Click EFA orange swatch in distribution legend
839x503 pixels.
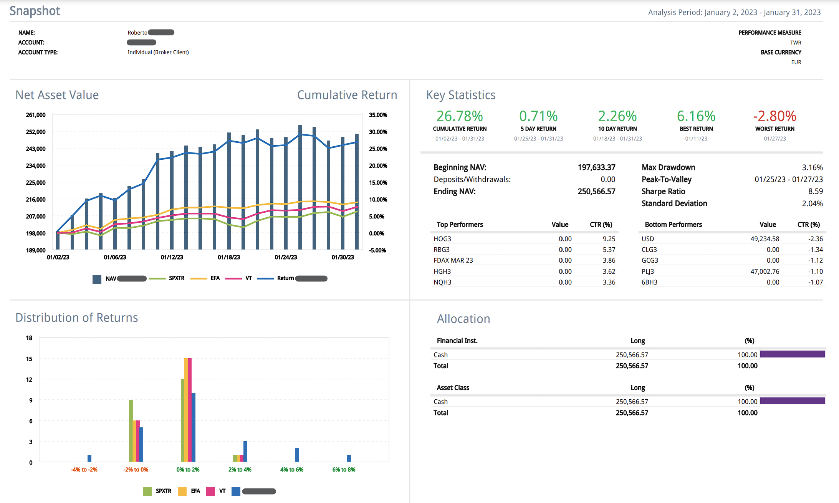[x=182, y=491]
